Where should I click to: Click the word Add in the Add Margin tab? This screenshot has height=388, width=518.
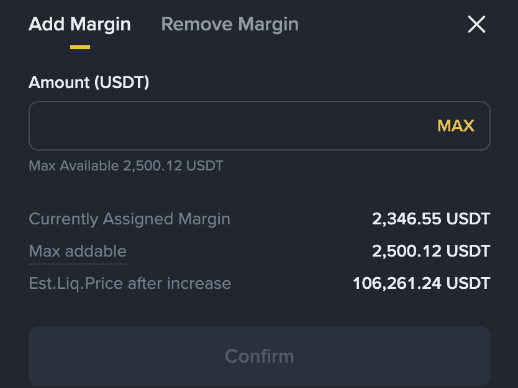[x=47, y=24]
